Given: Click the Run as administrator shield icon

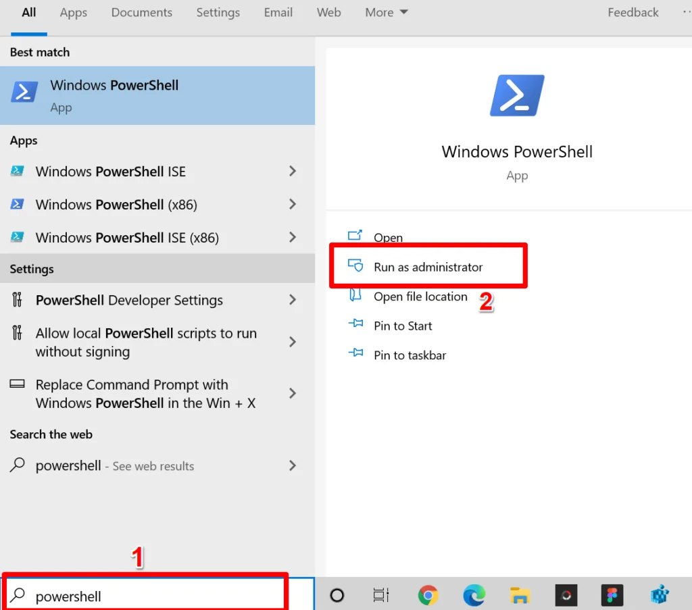Looking at the screenshot, I should (355, 265).
